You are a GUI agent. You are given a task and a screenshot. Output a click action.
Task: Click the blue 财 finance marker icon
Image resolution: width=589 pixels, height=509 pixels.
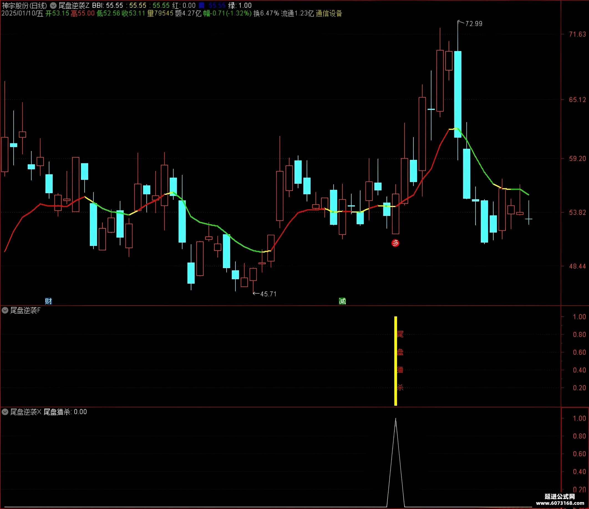48,301
